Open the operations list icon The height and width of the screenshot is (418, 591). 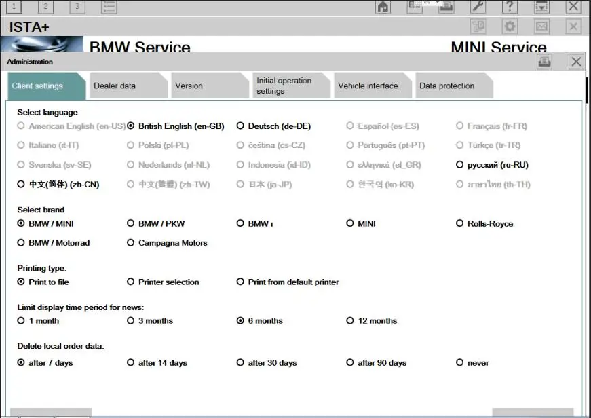[109, 6]
